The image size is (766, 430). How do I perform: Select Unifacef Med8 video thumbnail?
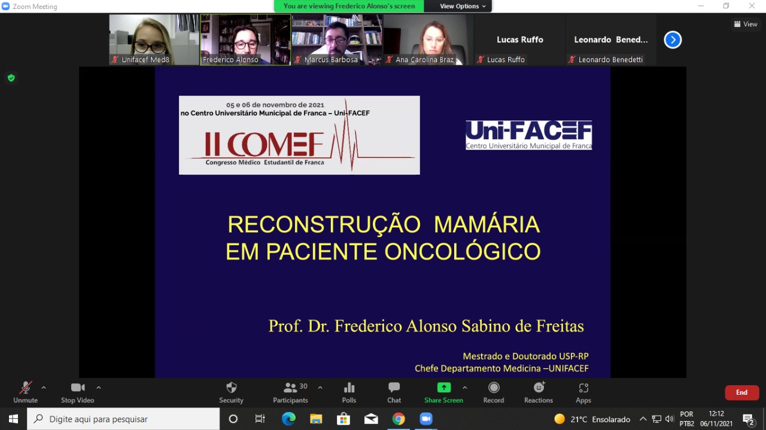(154, 39)
